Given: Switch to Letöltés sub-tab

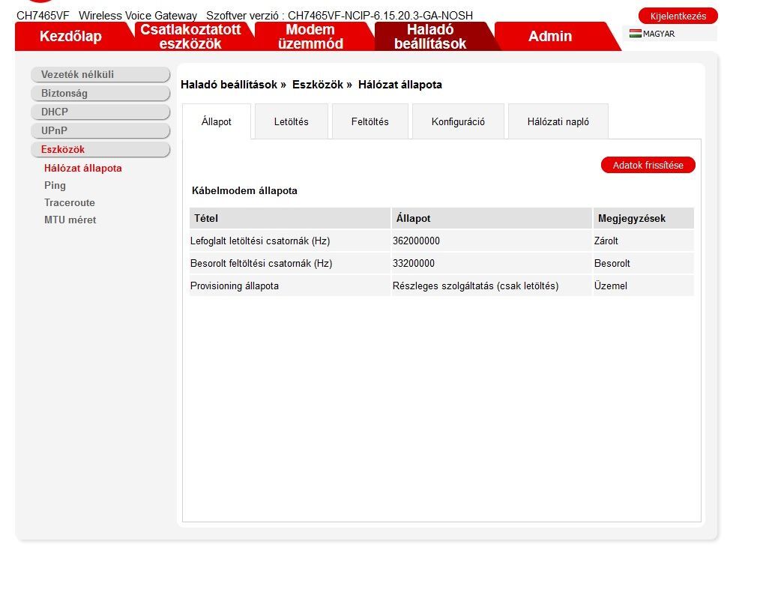Looking at the screenshot, I should coord(291,121).
